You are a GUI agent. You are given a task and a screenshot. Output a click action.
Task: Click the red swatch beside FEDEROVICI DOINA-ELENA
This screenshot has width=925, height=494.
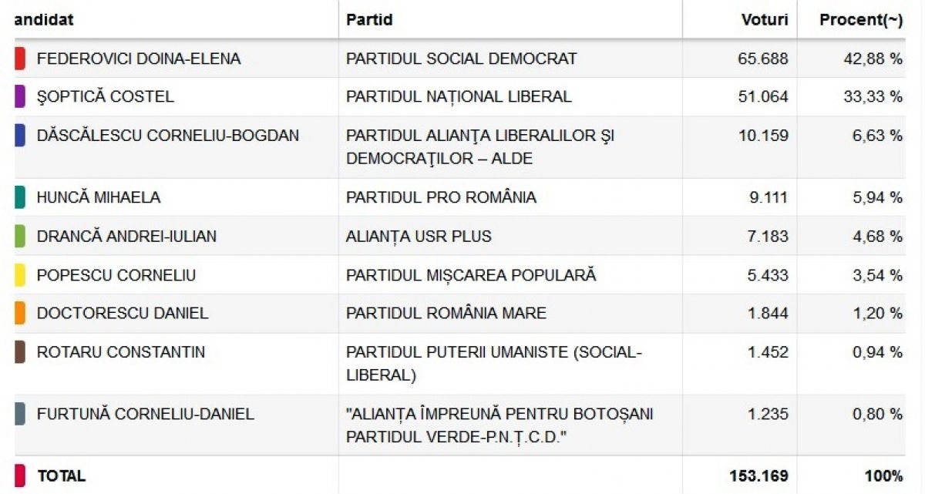[x=19, y=59]
